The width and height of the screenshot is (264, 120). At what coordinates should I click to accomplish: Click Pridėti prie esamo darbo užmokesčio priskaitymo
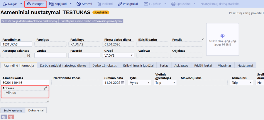click(x=91, y=21)
